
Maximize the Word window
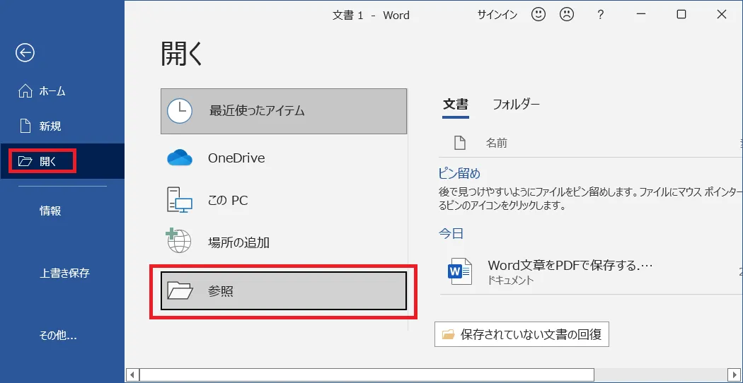pos(681,15)
